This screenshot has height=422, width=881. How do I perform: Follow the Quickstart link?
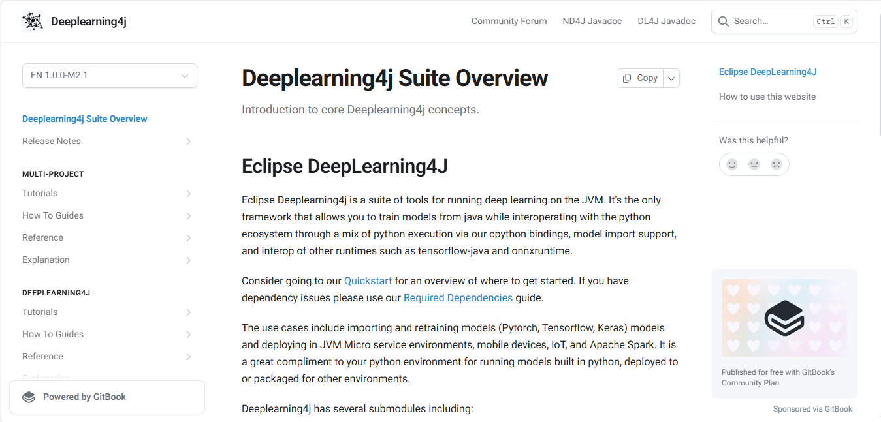tap(368, 281)
